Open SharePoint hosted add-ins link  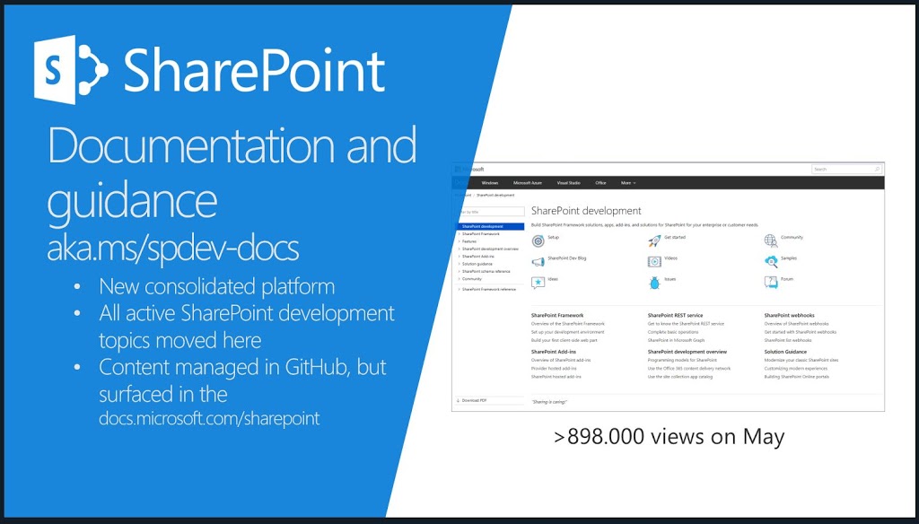click(556, 377)
